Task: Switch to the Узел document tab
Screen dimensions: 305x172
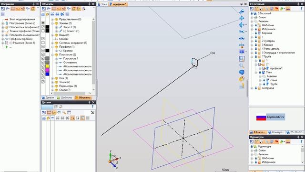Action: click(x=102, y=4)
